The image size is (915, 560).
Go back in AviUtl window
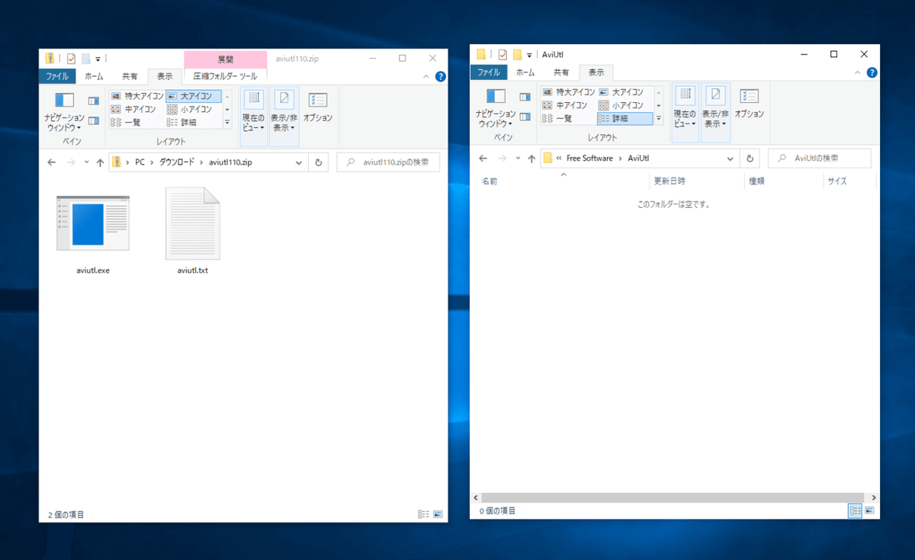pos(483,158)
